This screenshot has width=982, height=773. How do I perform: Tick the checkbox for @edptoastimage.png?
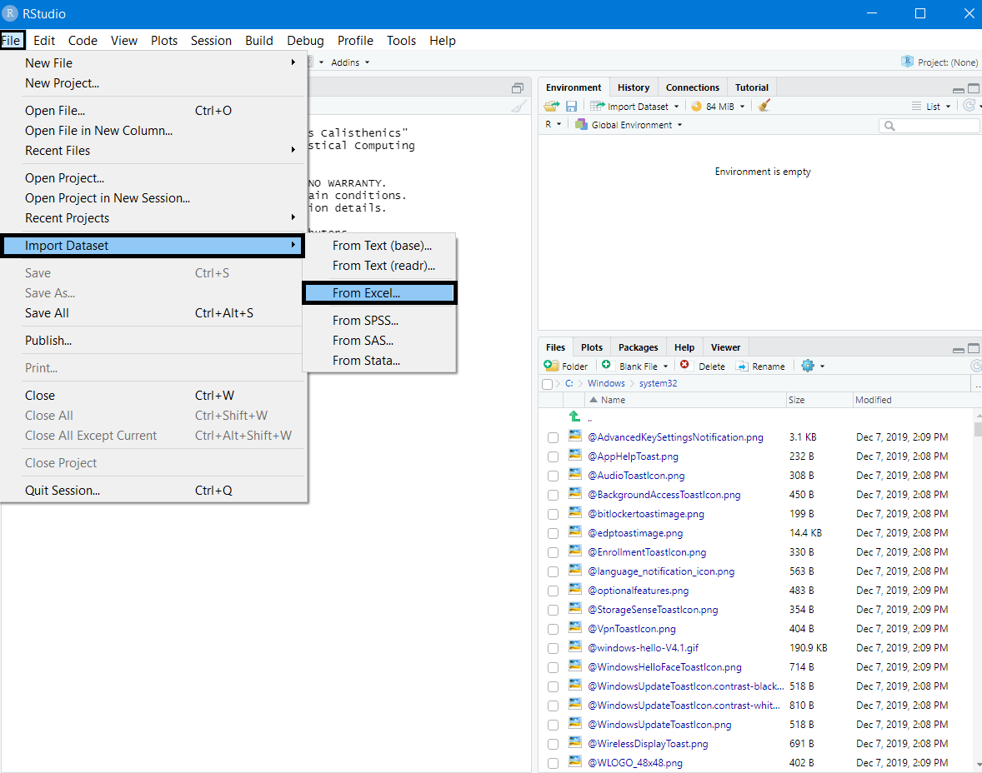[553, 533]
